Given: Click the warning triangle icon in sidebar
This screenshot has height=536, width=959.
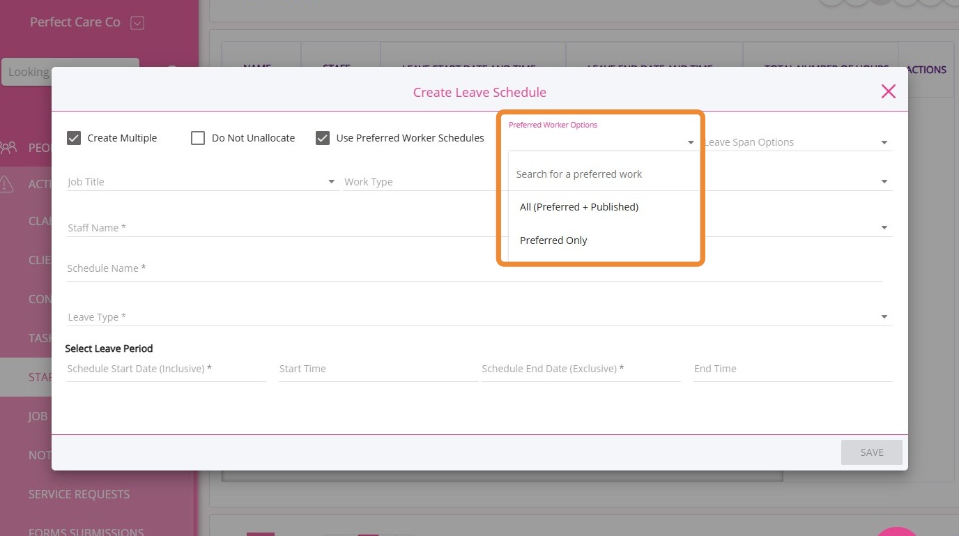Looking at the screenshot, I should tap(6, 184).
